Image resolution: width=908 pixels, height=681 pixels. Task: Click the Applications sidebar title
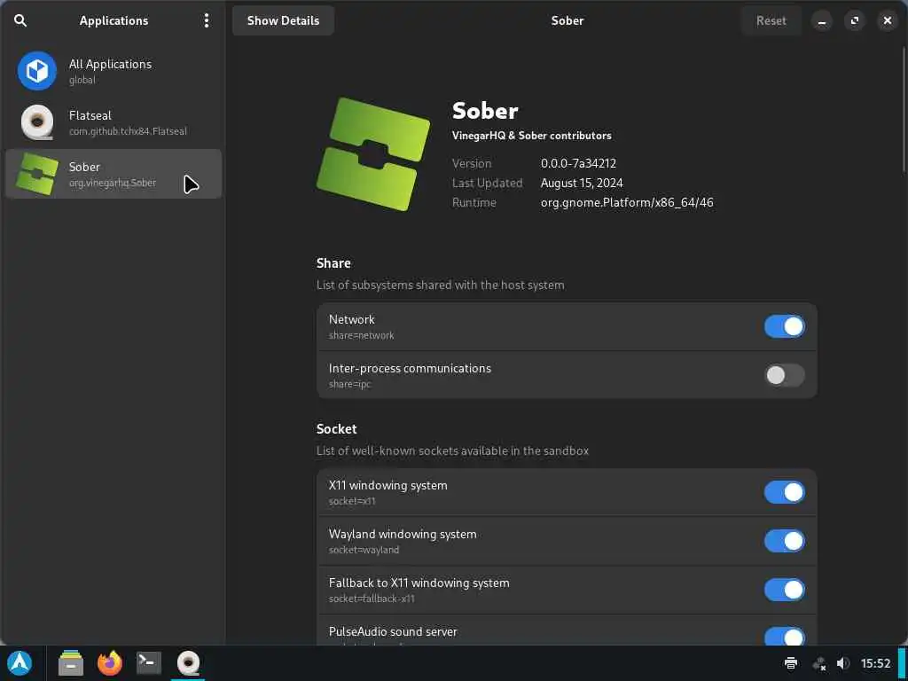pos(114,20)
